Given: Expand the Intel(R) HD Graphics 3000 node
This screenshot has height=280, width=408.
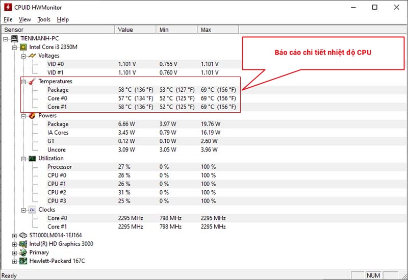Looking at the screenshot, I should (x=15, y=245).
